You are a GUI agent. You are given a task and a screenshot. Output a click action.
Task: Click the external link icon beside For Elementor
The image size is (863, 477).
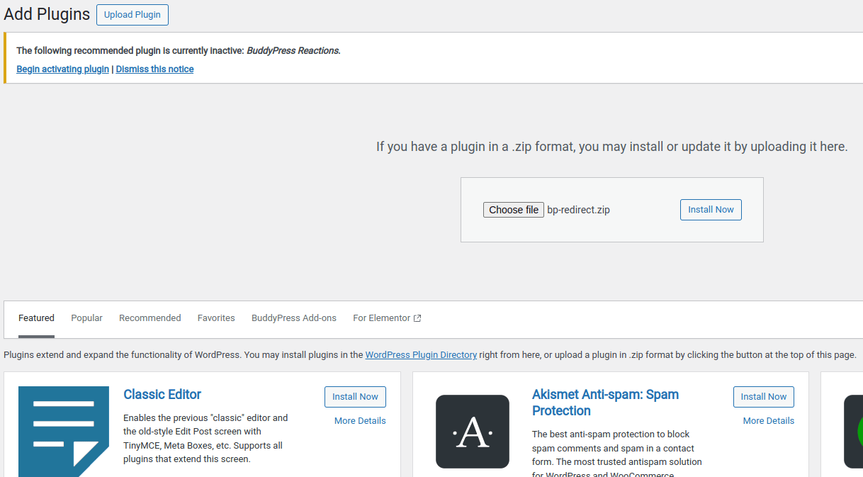coord(417,318)
